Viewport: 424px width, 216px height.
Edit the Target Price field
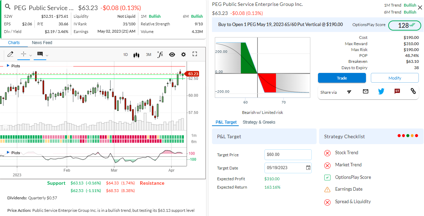[288, 155]
